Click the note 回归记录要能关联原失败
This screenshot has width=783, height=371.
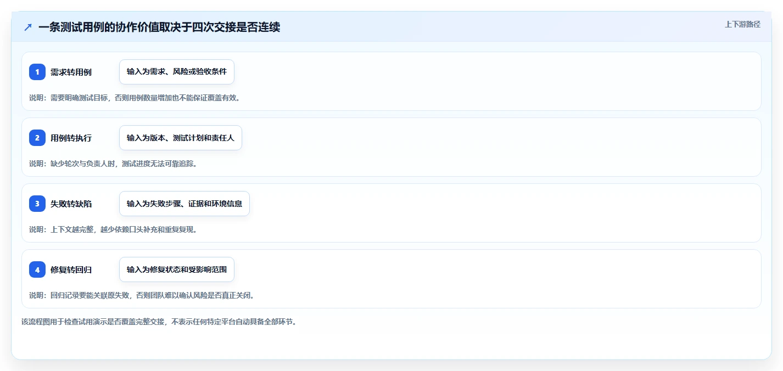[91, 295]
